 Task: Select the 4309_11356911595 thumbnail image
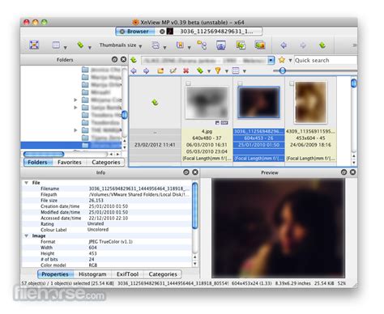[x=310, y=102]
